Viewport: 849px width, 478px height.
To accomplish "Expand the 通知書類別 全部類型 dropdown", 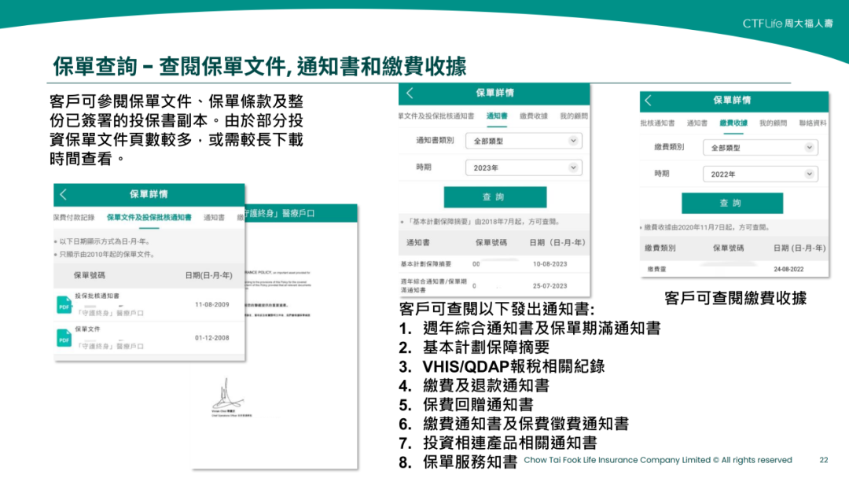I will click(x=524, y=141).
